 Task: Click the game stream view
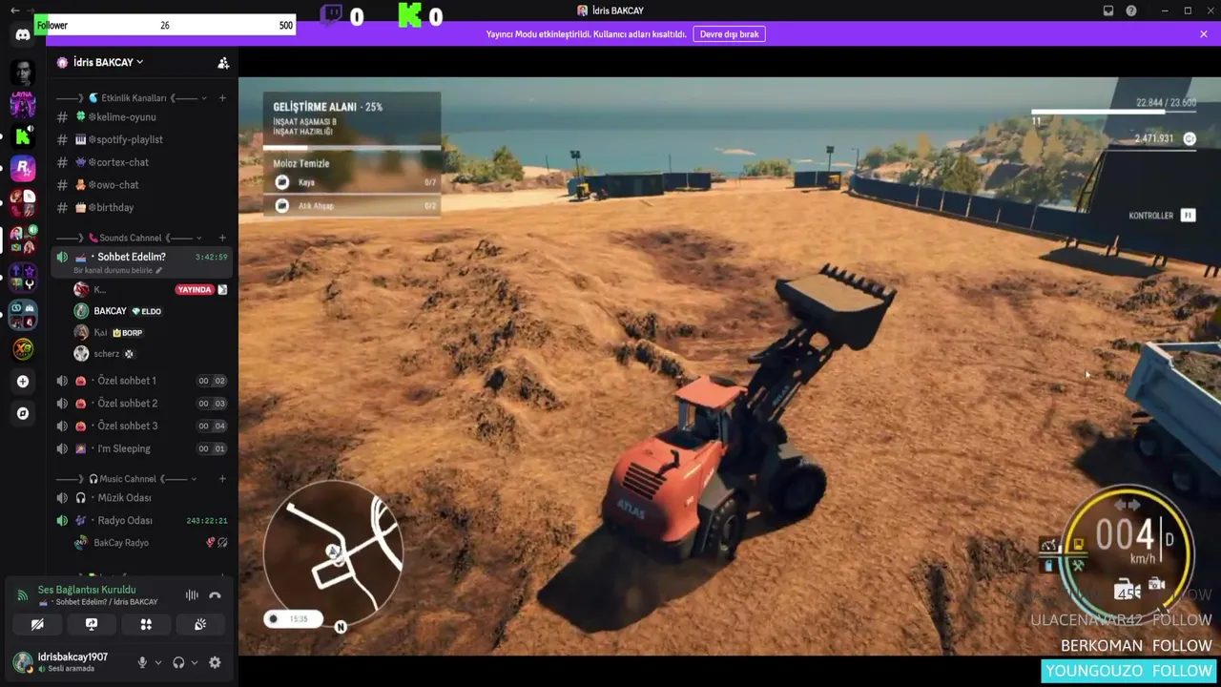[730, 366]
